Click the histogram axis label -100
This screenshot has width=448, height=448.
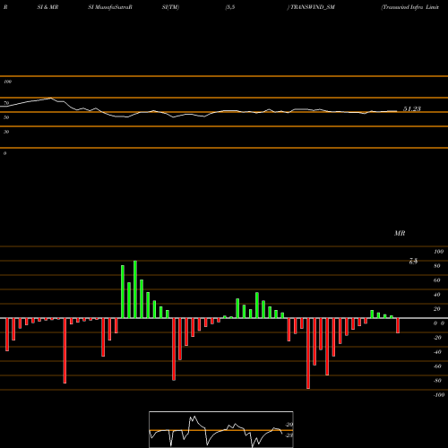439,395
